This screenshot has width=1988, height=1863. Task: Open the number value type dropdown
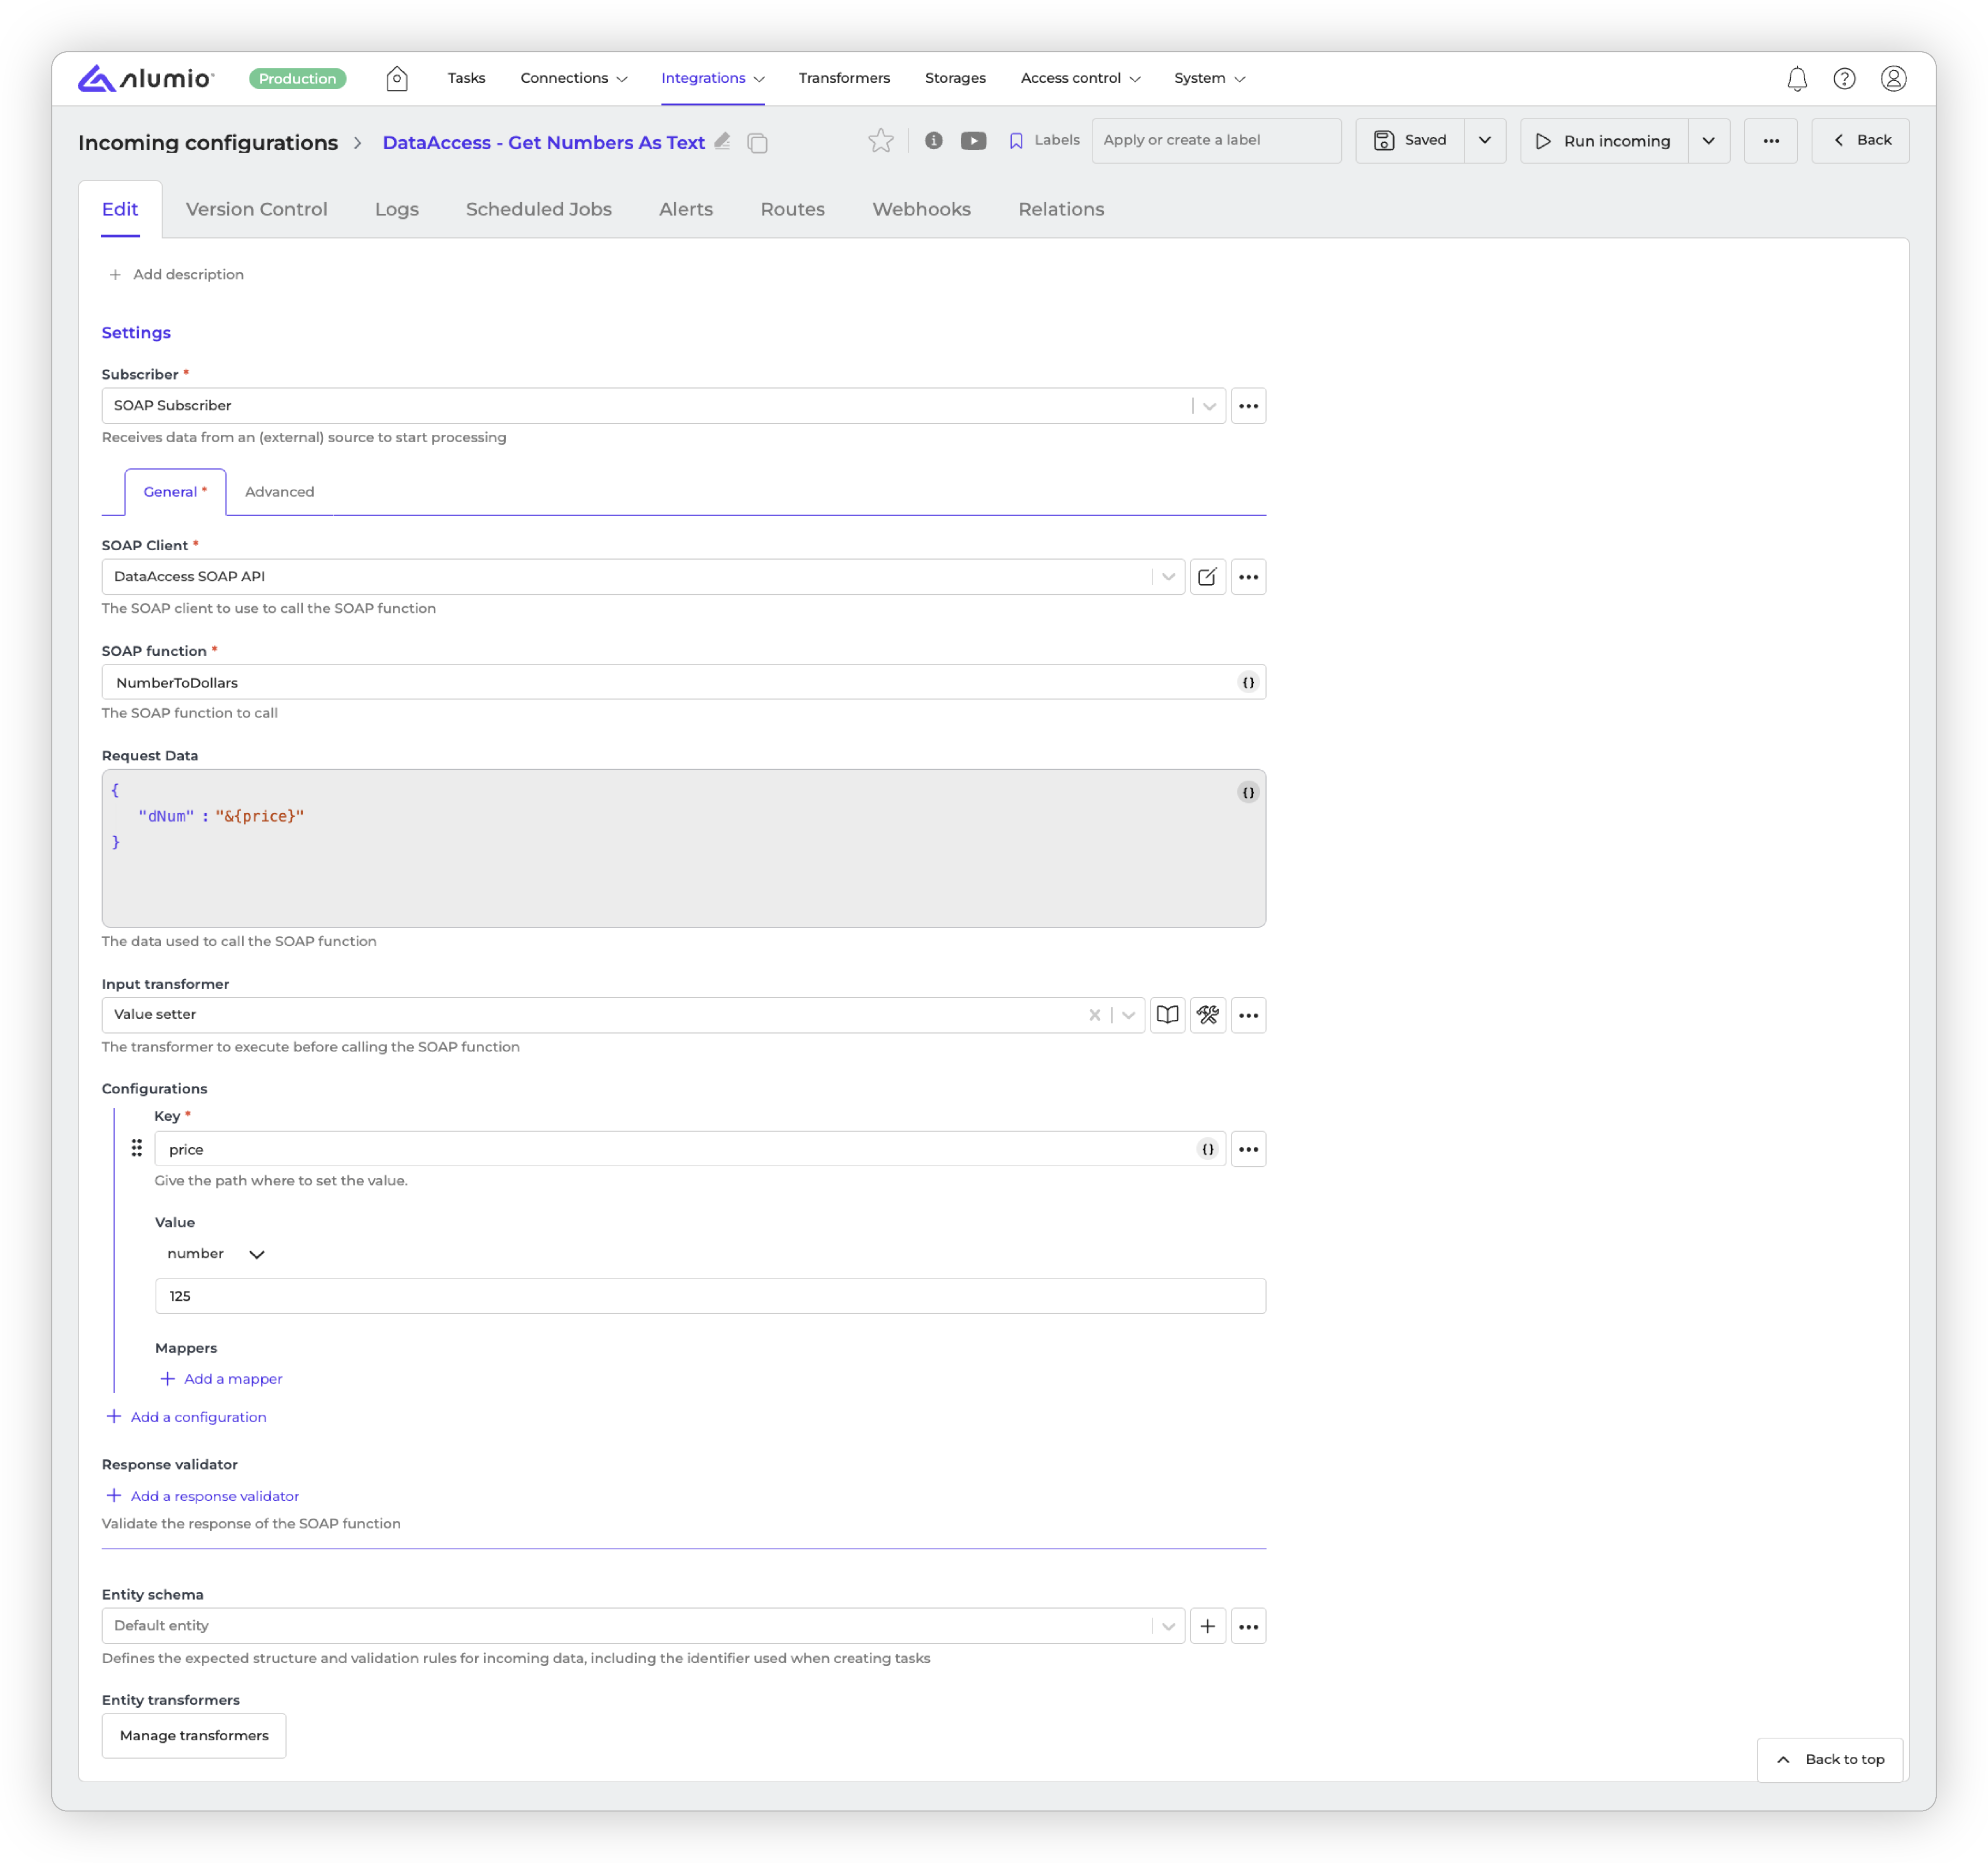pyautogui.click(x=216, y=1254)
